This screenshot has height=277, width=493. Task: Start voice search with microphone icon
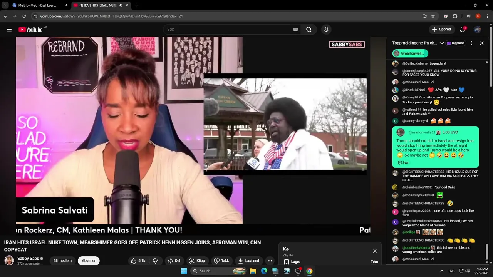point(326,30)
